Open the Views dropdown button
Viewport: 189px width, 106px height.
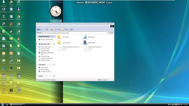pyautogui.click(x=71, y=29)
